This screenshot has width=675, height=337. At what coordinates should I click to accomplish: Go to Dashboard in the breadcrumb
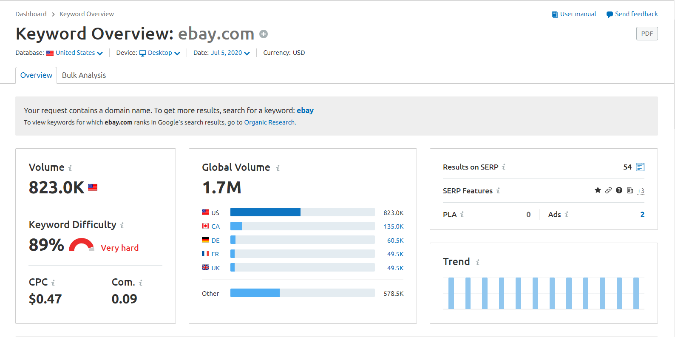coord(31,14)
